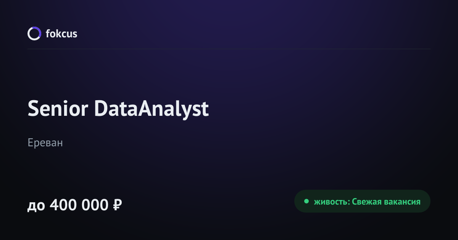Viewport: 458px width, 240px height.
Task: Click the word DataAnalyst in the title
Action: (152, 110)
